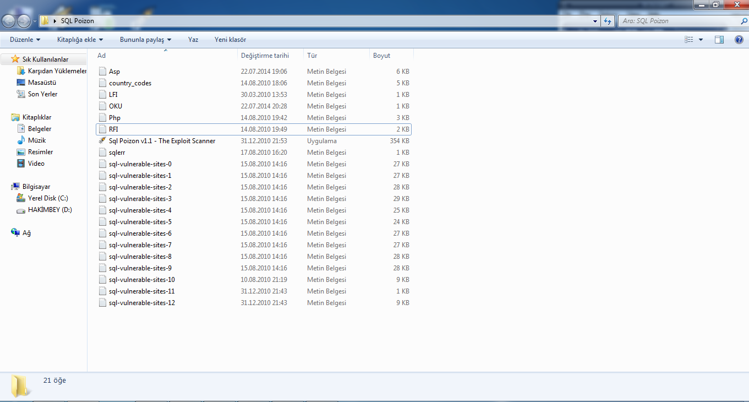
Task: Click the sql-vulnerable-sites-2 file icon
Action: 102,187
